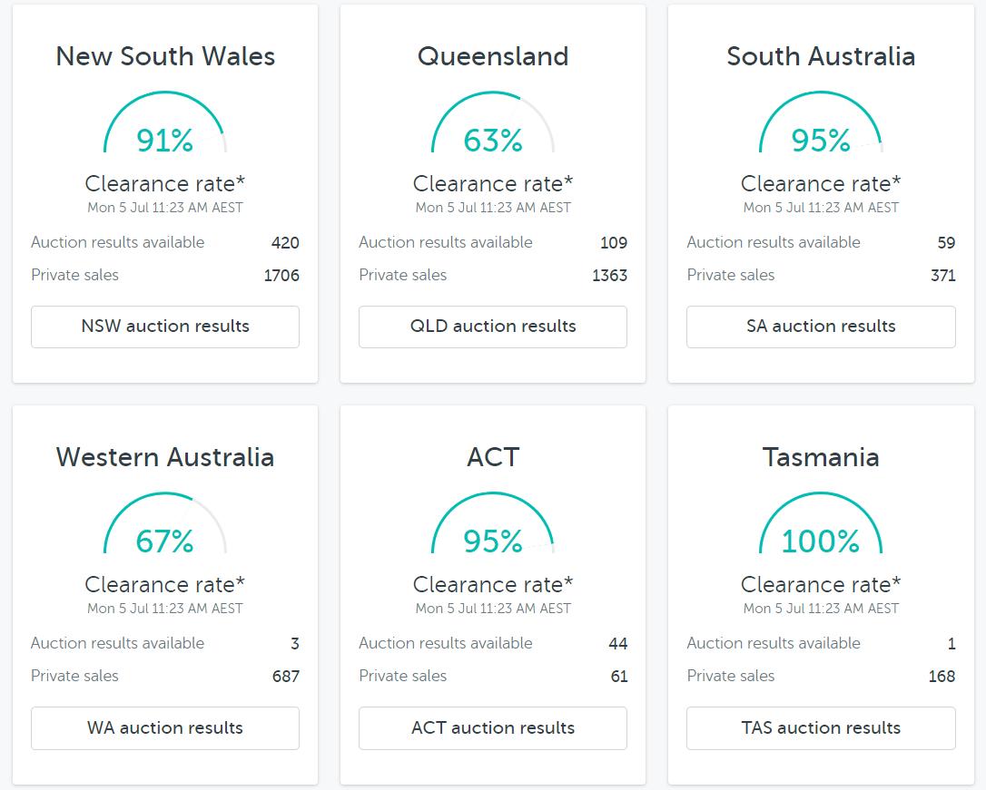Image resolution: width=986 pixels, height=790 pixels.
Task: Click Queensland auction results available 109
Action: [x=613, y=243]
